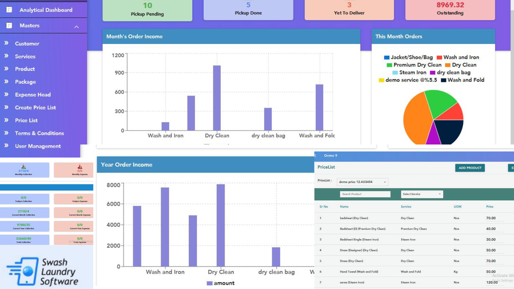514x289 pixels.
Task: Toggle the amount legend under Year Order Income
Action: [220, 283]
